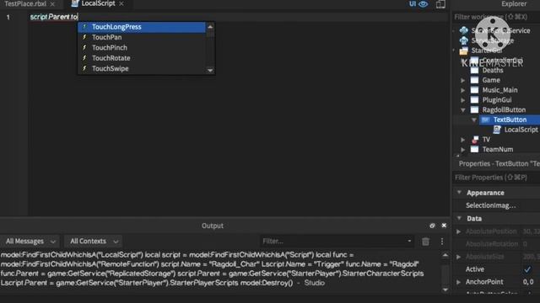Viewport: 540px width, 303px height.
Task: Expand PluginGui in Explorer
Action: (x=463, y=100)
